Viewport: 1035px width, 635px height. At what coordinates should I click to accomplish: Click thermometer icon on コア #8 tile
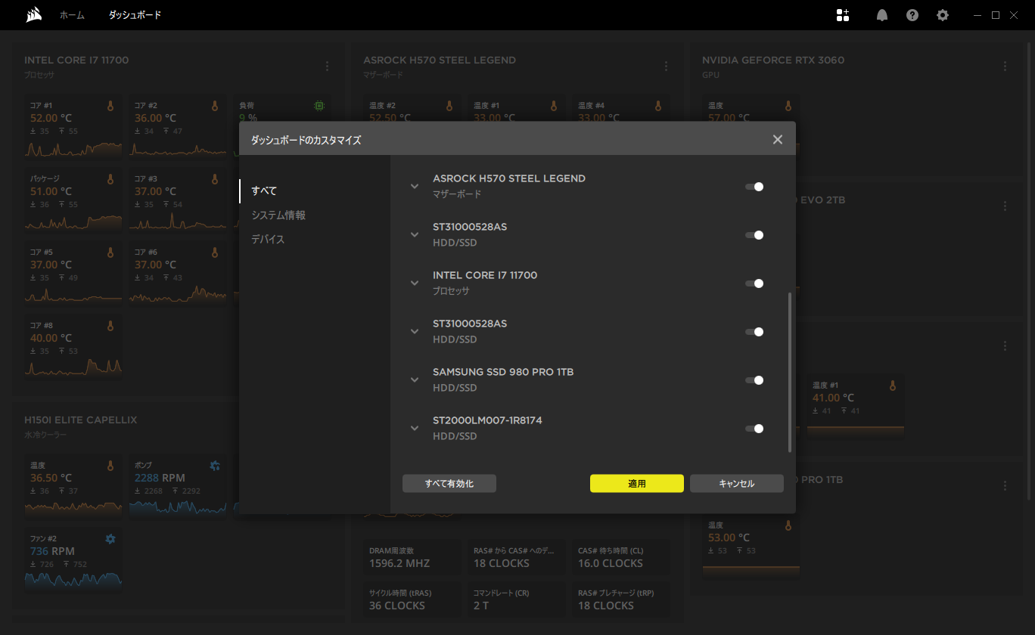tap(110, 326)
